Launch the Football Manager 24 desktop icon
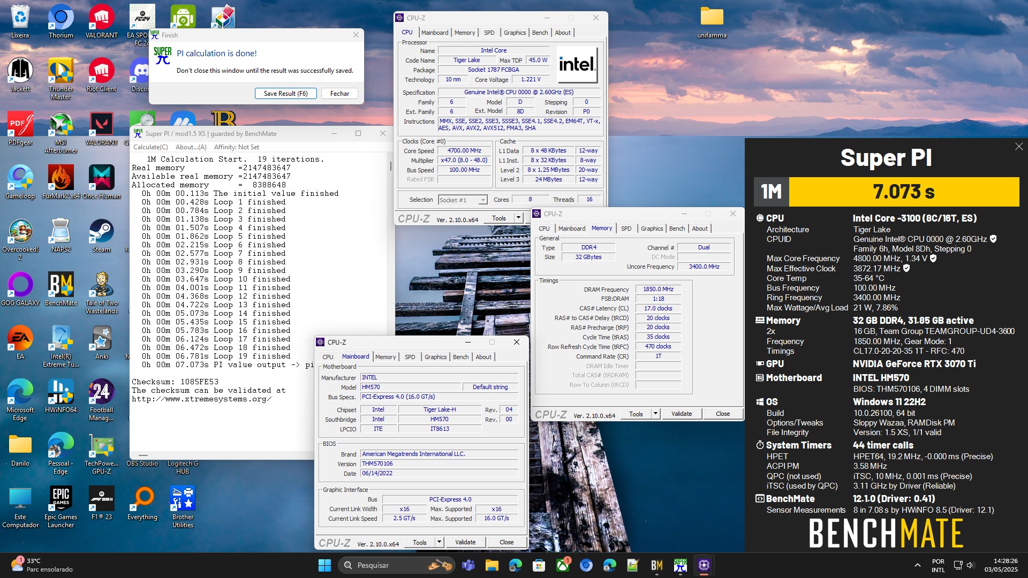The width and height of the screenshot is (1028, 578). pos(101,400)
